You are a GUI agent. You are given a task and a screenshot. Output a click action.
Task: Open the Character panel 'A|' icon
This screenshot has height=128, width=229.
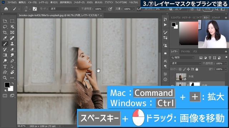tap(165, 61)
